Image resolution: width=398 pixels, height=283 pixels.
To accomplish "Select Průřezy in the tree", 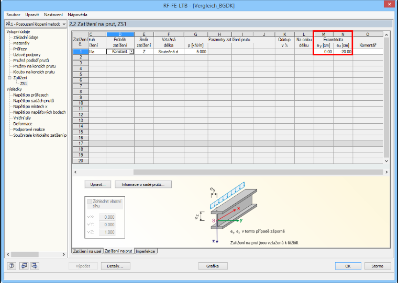I will pyautogui.click(x=20, y=49).
